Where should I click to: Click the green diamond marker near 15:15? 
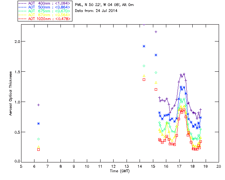156,73
